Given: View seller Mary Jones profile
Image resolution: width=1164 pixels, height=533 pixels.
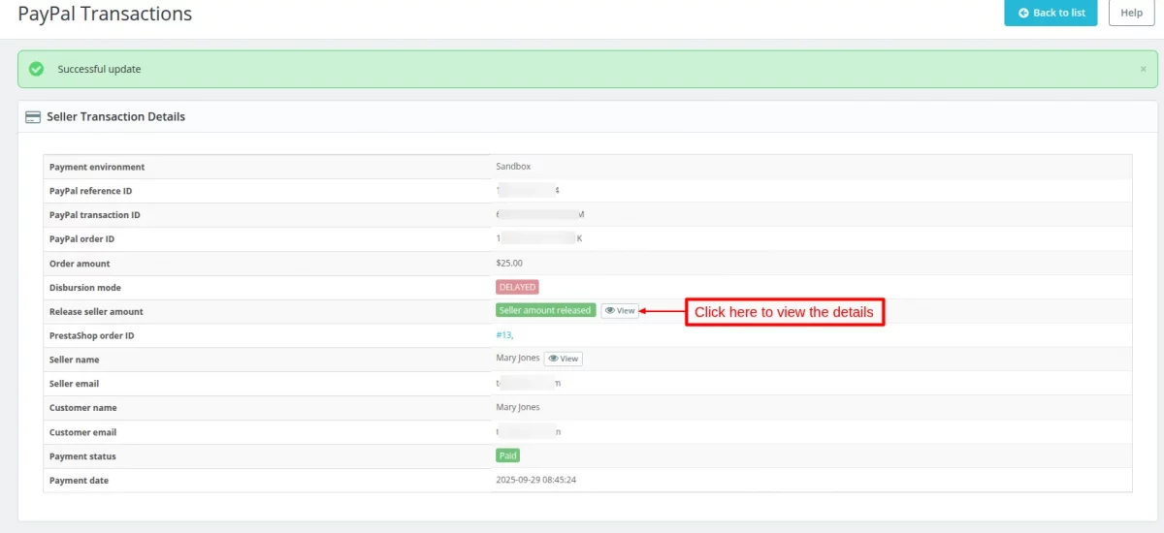Looking at the screenshot, I should click(x=563, y=359).
